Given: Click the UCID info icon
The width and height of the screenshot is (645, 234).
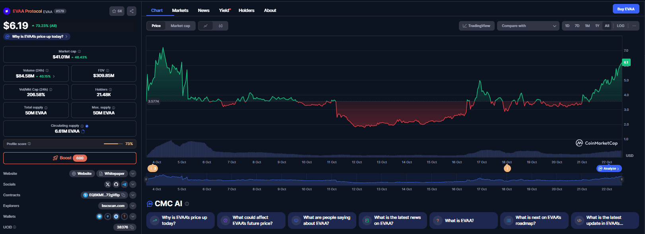Looking at the screenshot, I should coord(15,227).
